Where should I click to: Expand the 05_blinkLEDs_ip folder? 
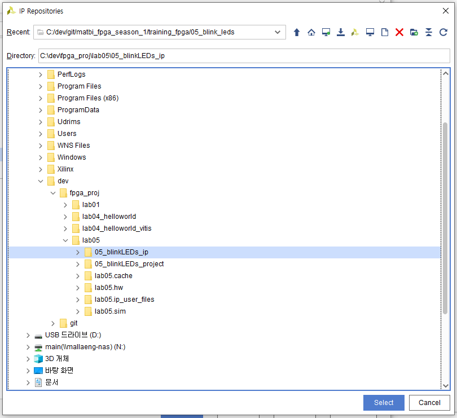point(78,252)
